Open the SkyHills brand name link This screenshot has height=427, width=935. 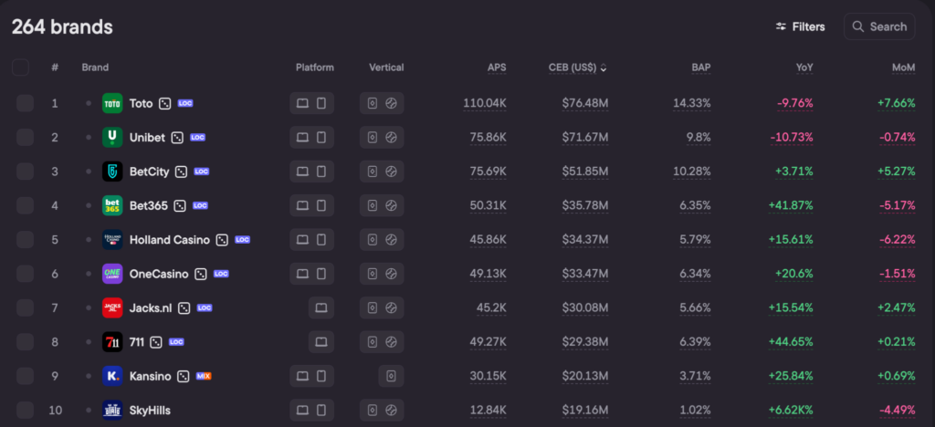click(150, 410)
